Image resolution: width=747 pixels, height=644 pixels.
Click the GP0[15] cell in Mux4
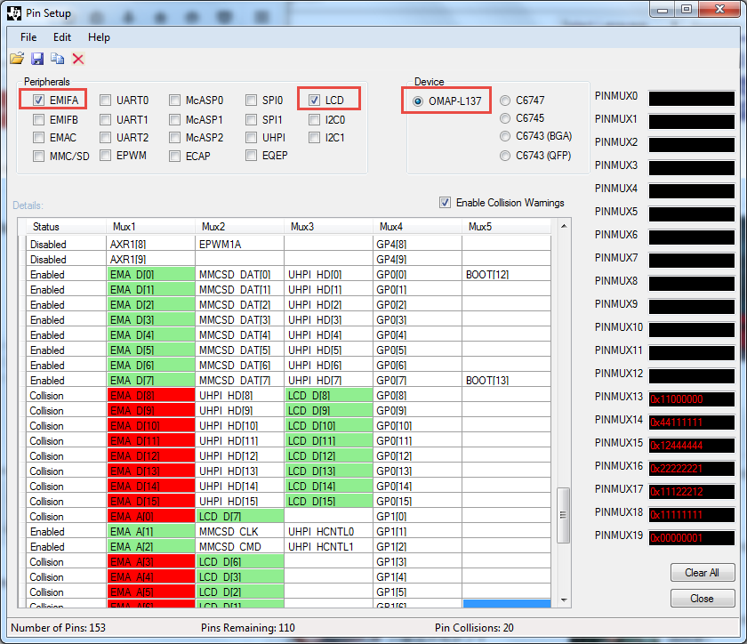417,502
